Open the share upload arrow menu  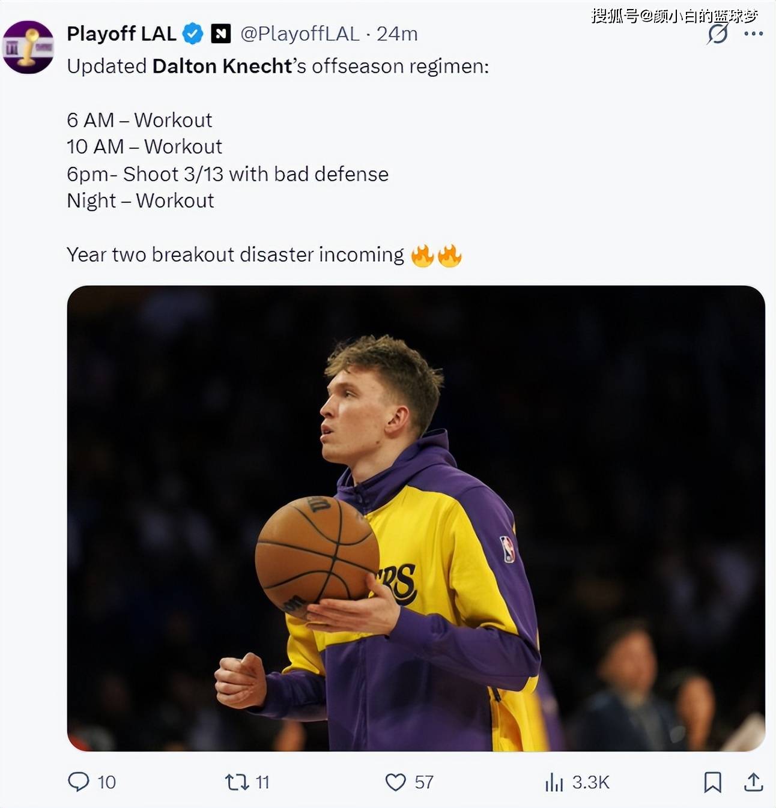(x=753, y=782)
